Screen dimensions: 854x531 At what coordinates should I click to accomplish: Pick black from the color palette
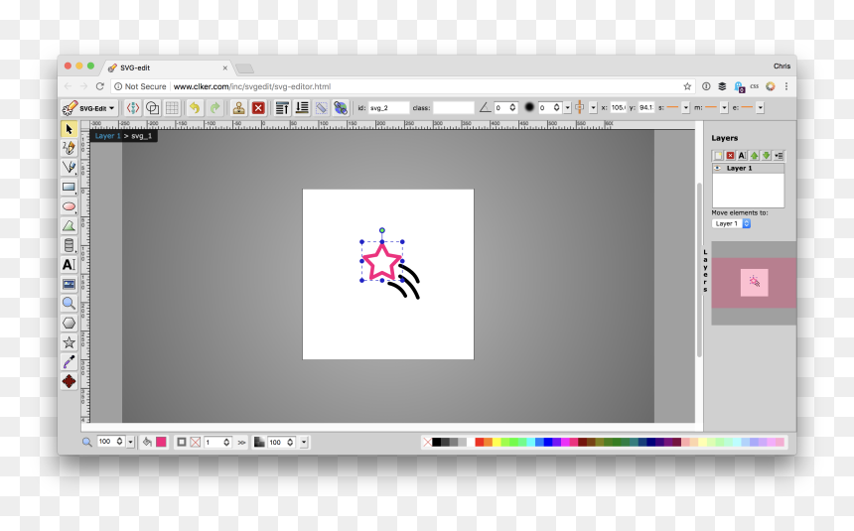click(x=436, y=443)
